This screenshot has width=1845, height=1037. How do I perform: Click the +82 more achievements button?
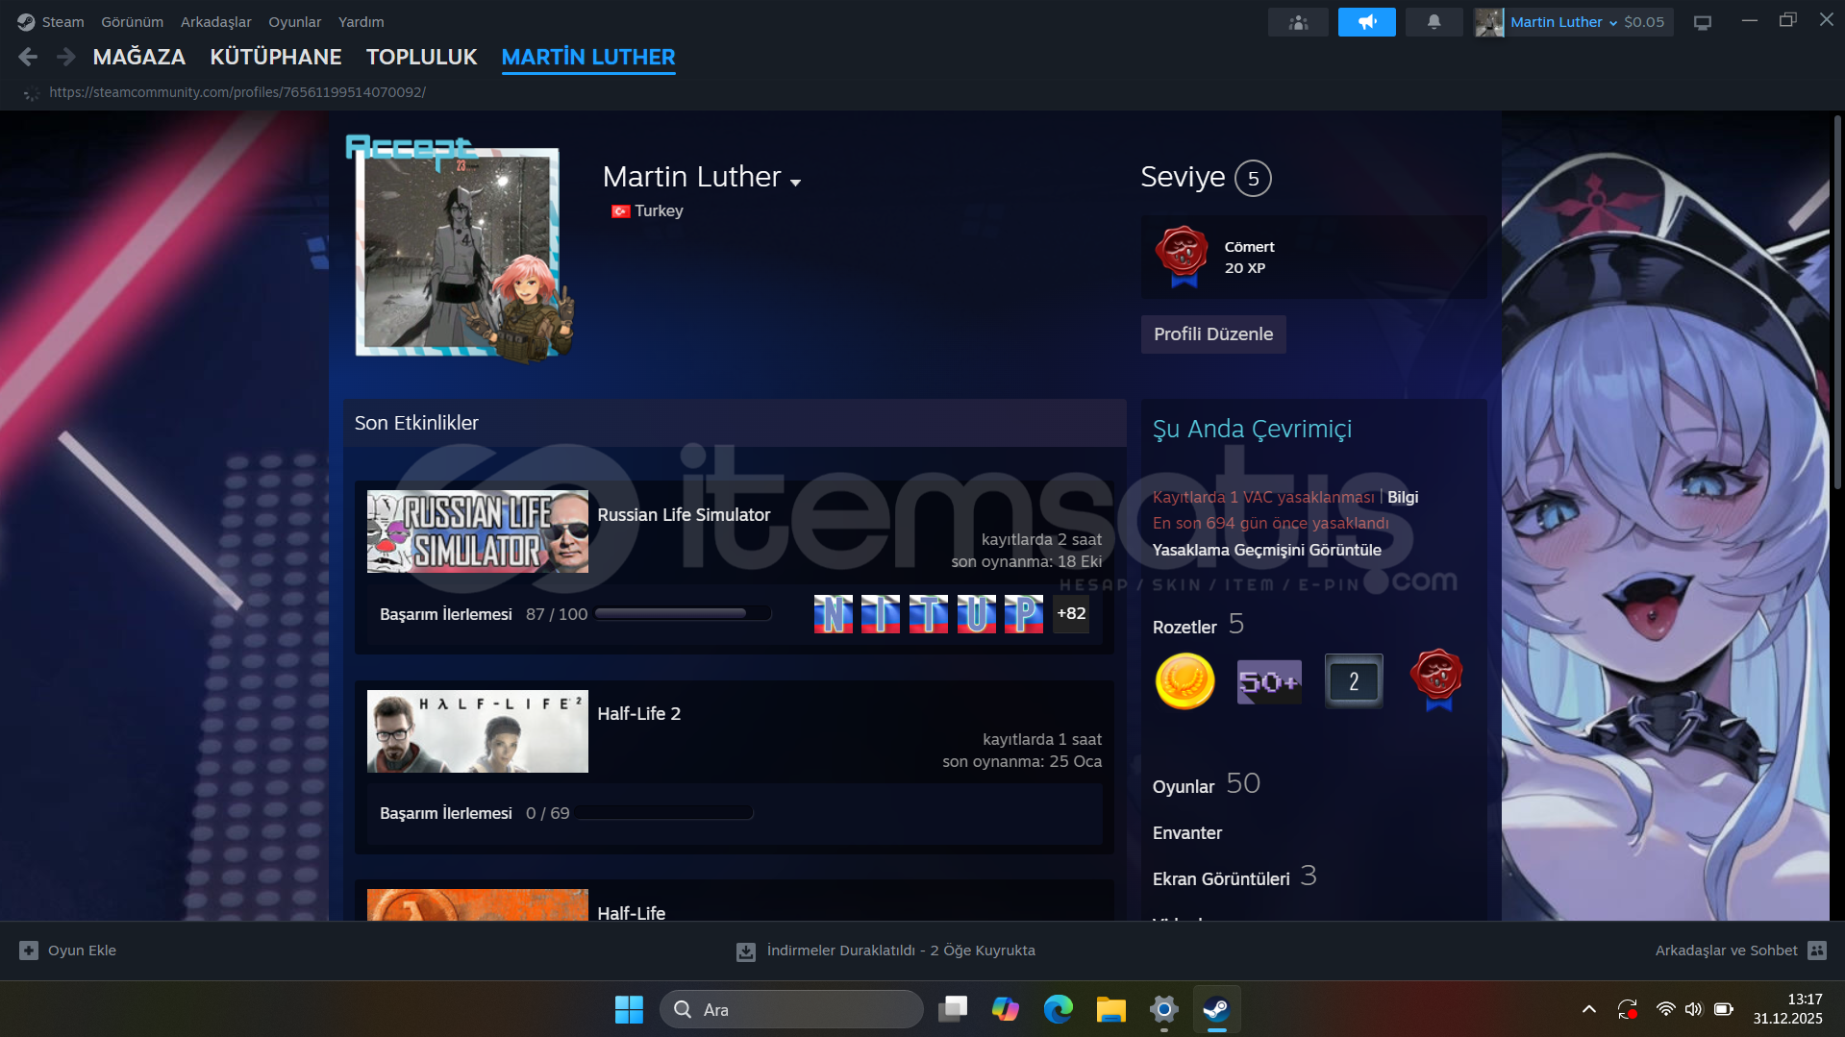click(1071, 614)
